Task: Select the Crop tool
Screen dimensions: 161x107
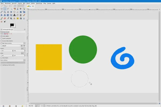Action: point(17,12)
